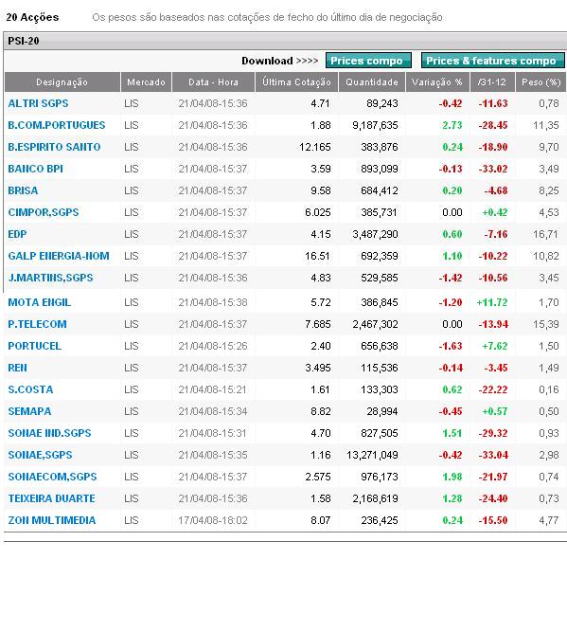
Task: Open the S.COSTA stock link
Action: pyautogui.click(x=30, y=389)
